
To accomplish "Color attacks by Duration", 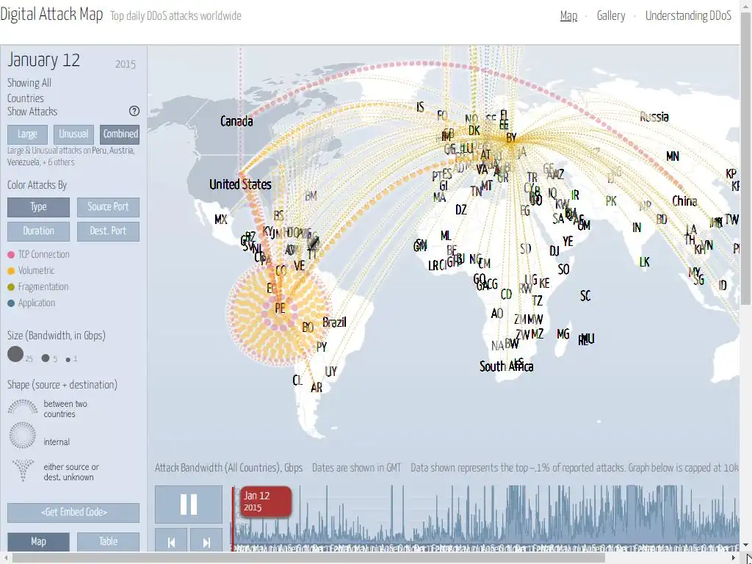I will tap(38, 231).
